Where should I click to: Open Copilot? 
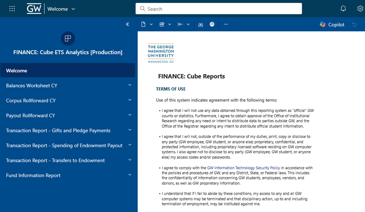pos(332,24)
